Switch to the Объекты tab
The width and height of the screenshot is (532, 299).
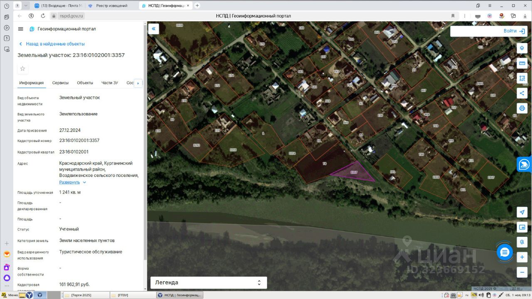point(85,83)
